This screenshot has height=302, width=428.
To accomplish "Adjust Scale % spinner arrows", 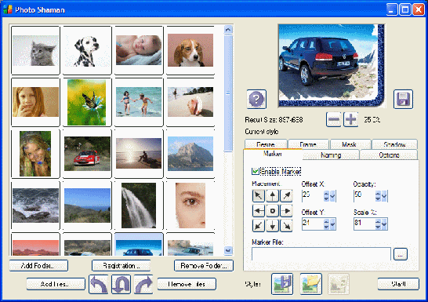I will pos(378,224).
